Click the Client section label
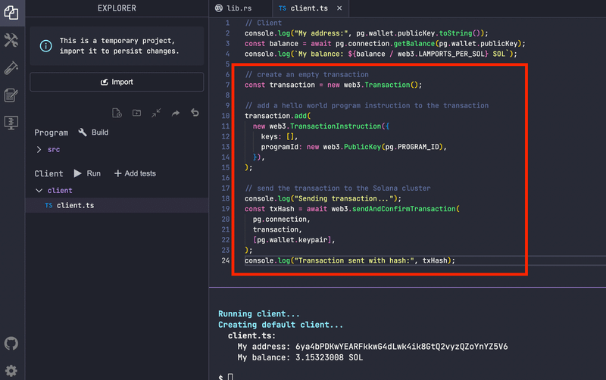Viewport: 606px width, 380px height. tap(48, 173)
